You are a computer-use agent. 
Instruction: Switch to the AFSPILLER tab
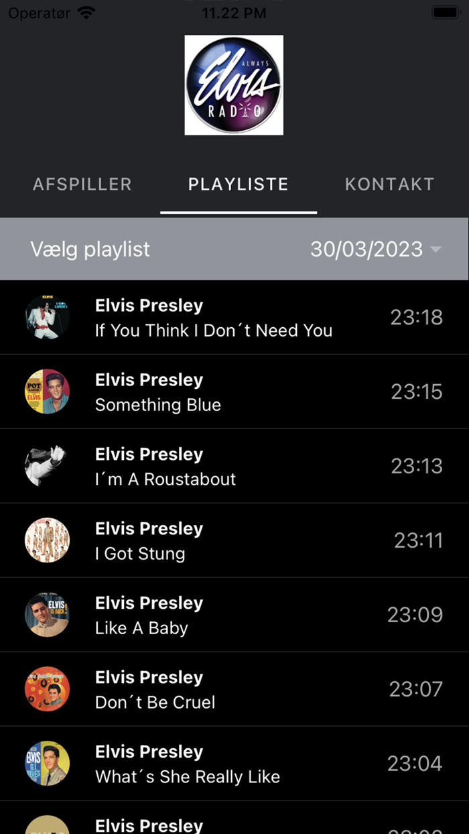click(x=82, y=184)
